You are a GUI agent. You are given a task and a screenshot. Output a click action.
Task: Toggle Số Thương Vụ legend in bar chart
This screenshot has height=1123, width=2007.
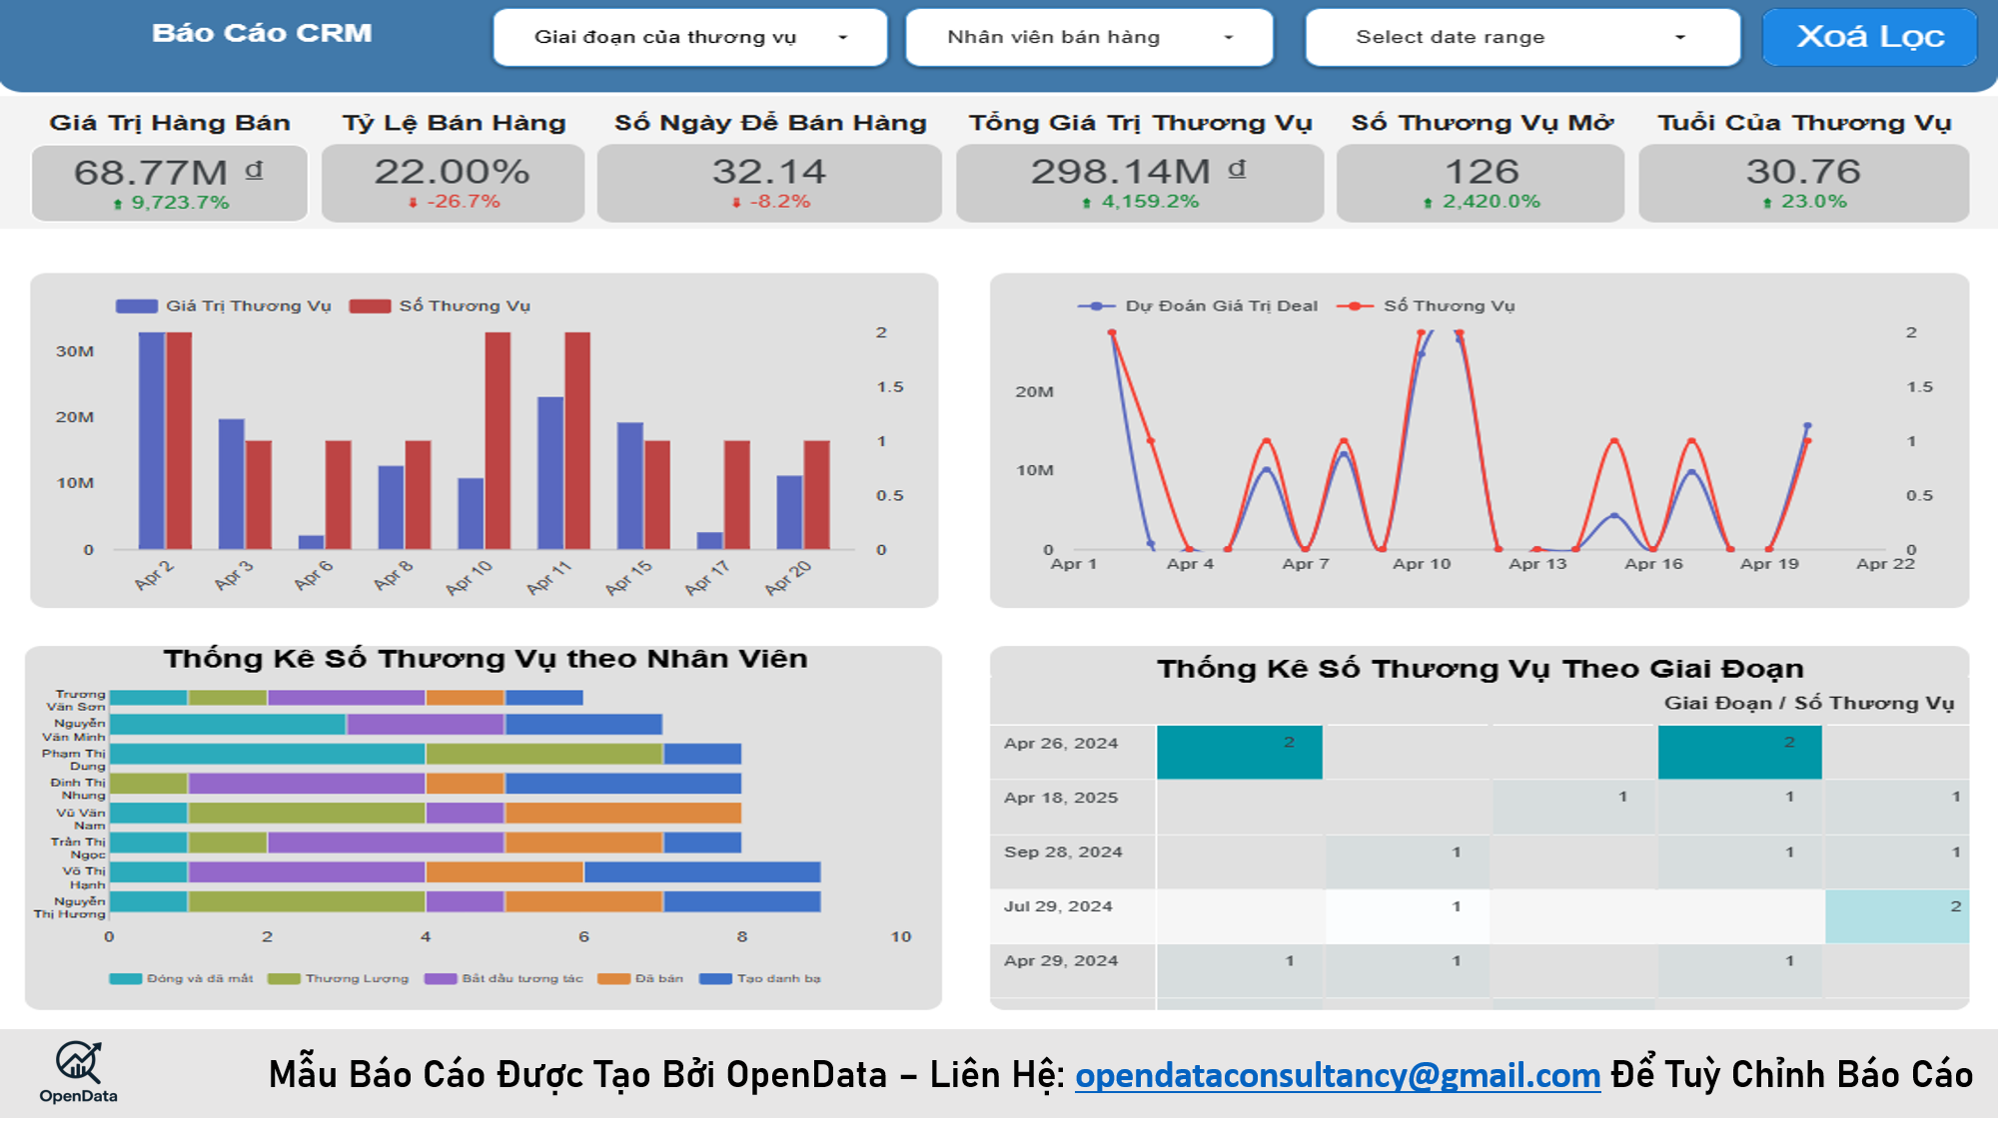click(x=370, y=306)
